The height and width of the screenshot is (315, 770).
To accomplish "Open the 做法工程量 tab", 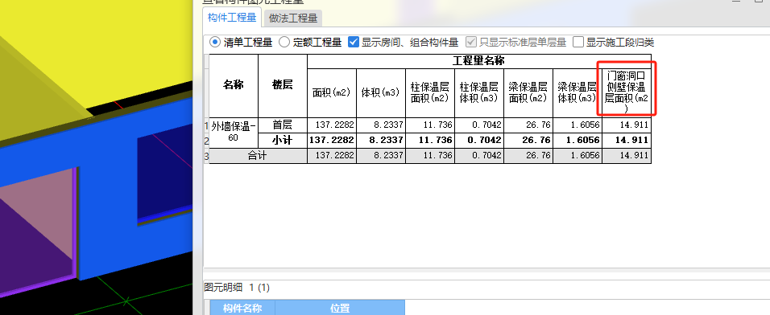I will point(292,19).
